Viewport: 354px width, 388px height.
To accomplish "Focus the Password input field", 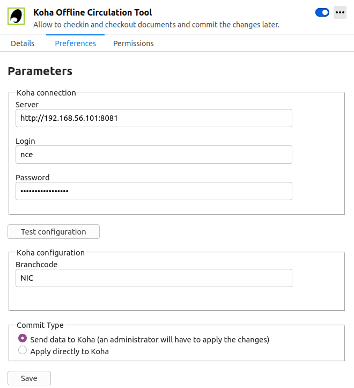I will tap(153, 191).
